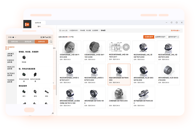Open the LN型 GB/T10614-2008 coupling card
196x130 pixels.
[x=70, y=51]
